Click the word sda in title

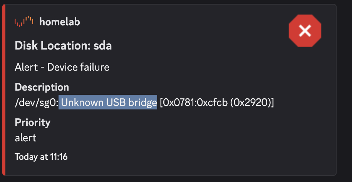tap(102, 46)
